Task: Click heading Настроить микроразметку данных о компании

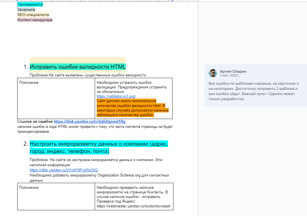Action: pos(99,148)
